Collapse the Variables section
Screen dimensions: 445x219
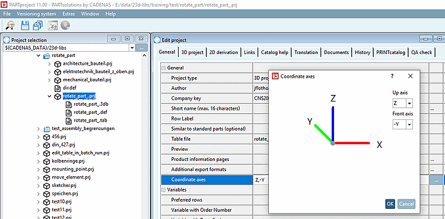(164, 189)
